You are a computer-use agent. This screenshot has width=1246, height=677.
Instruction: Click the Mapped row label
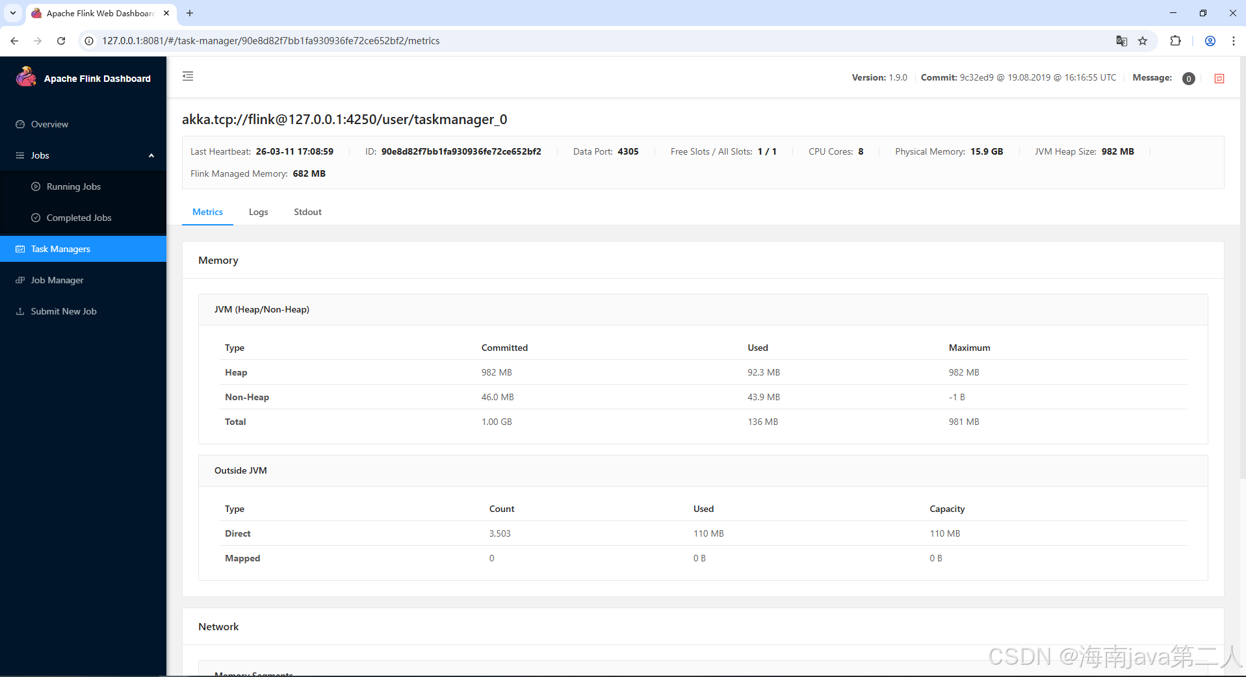tap(242, 558)
